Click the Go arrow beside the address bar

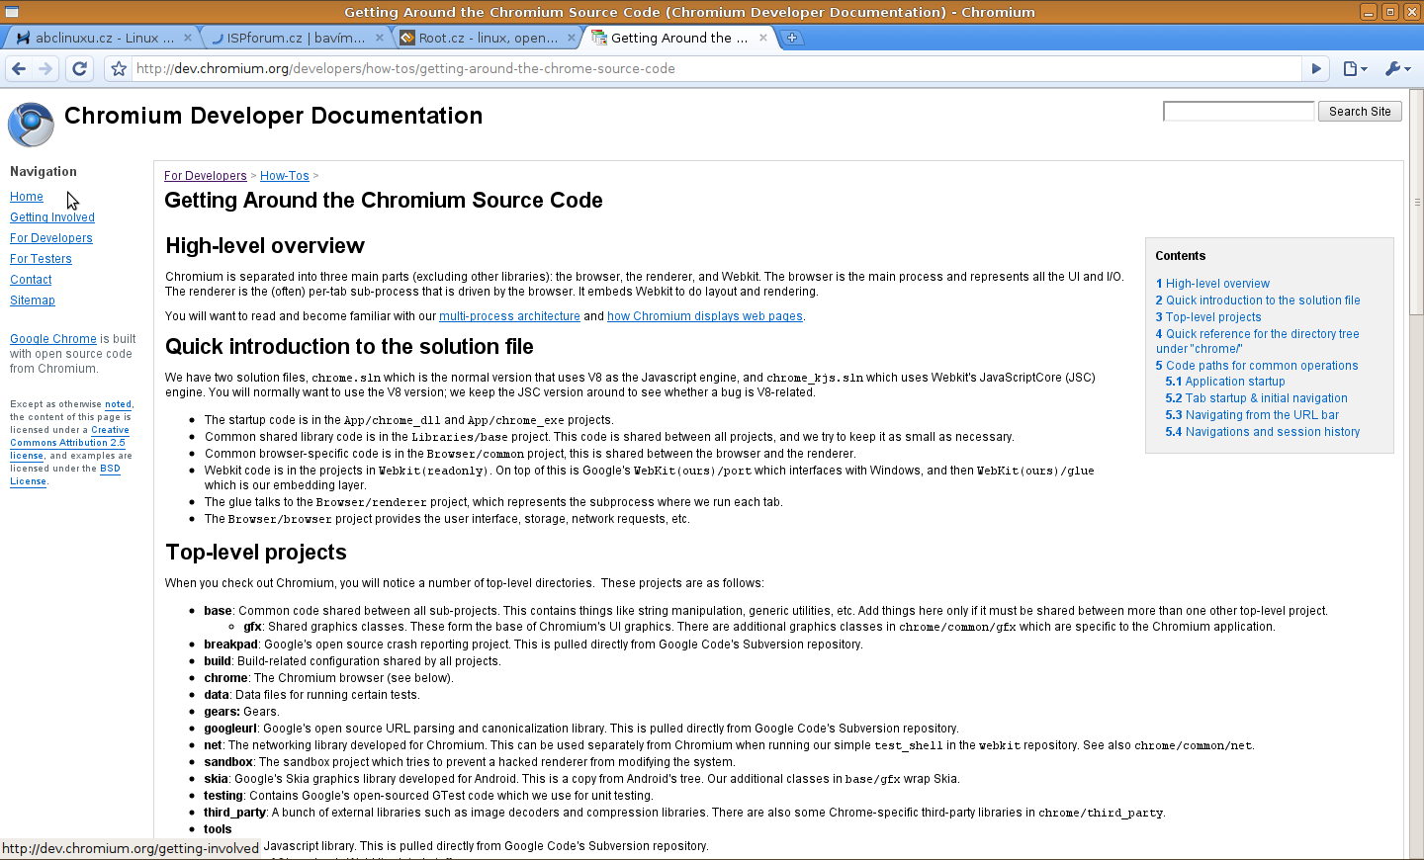coord(1316,68)
